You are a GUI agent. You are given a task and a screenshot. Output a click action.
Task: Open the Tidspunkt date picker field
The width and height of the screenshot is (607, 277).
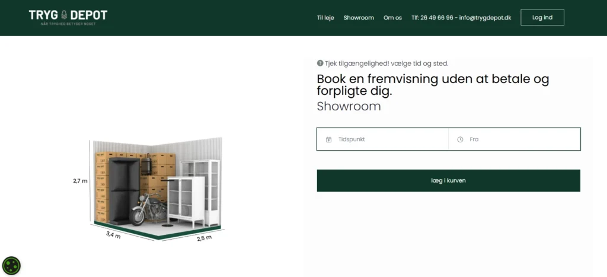[x=382, y=139]
